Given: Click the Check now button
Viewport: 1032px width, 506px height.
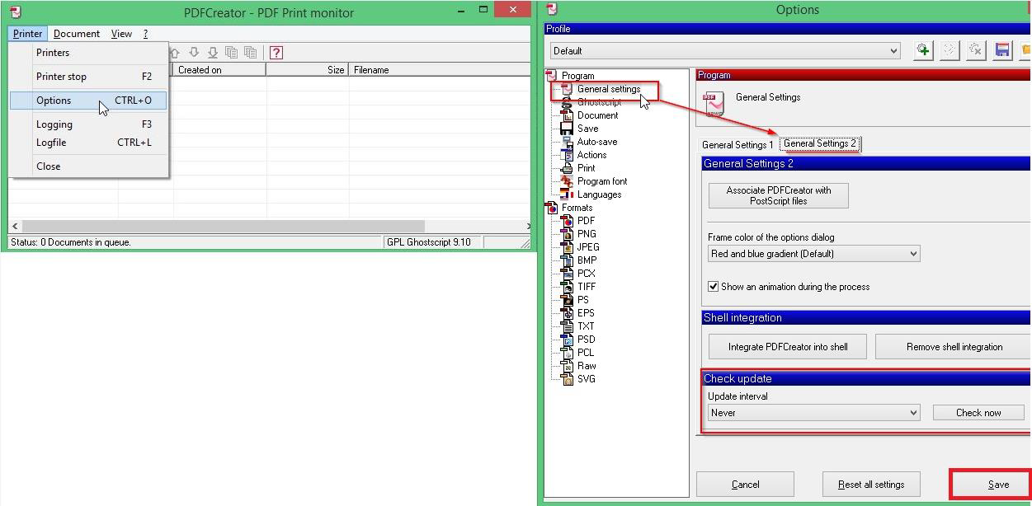Looking at the screenshot, I should pos(978,413).
